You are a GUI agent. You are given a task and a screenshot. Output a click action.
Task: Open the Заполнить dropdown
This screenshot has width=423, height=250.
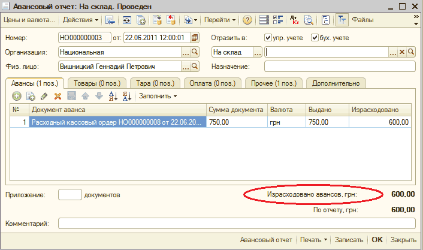158,96
